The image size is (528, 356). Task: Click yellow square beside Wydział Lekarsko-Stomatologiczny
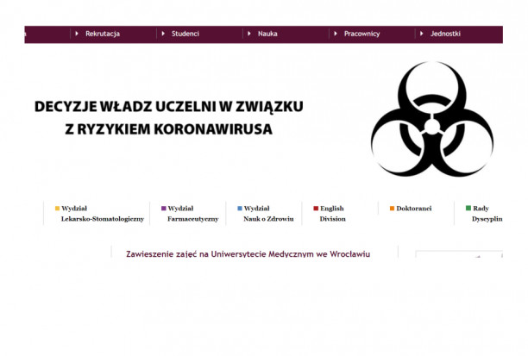tap(57, 209)
